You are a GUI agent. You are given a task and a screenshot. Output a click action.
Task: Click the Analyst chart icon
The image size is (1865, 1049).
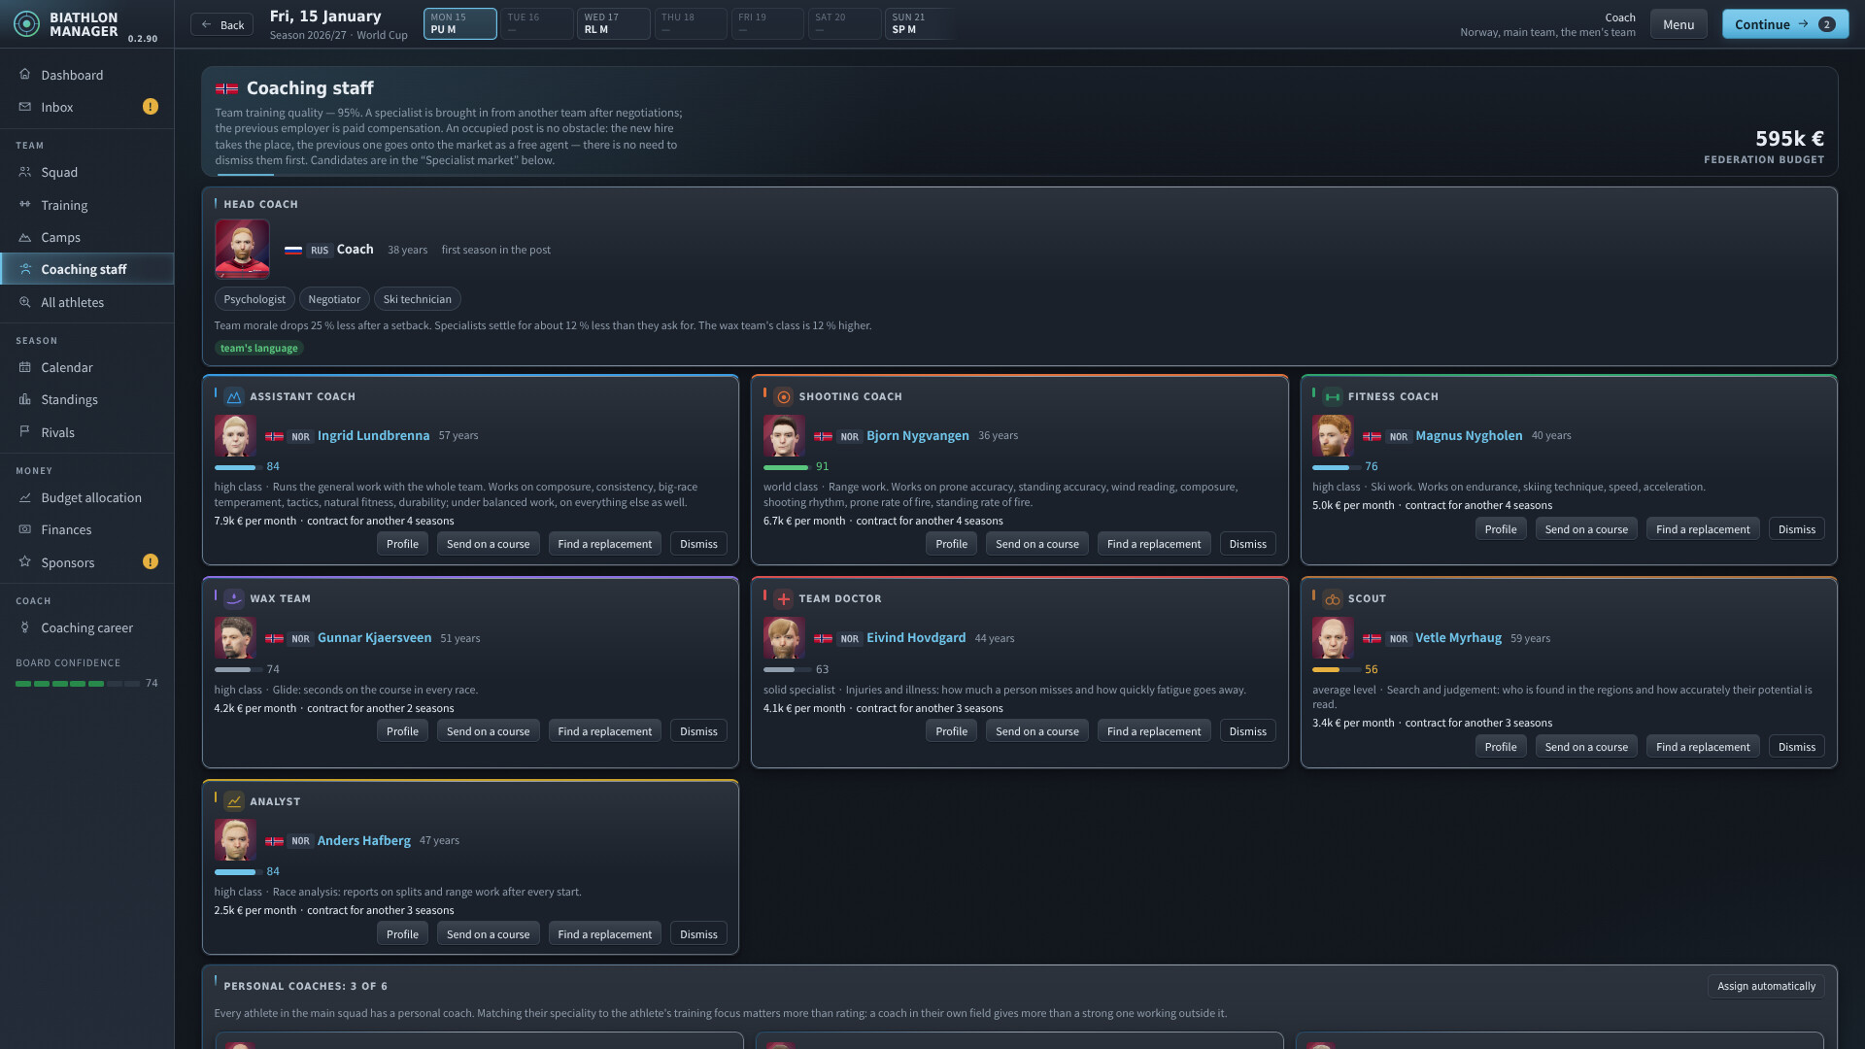(x=234, y=801)
